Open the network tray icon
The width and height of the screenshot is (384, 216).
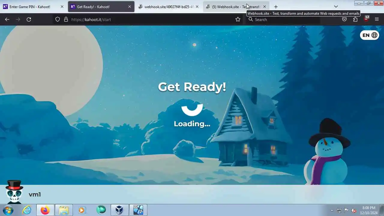(x=339, y=210)
